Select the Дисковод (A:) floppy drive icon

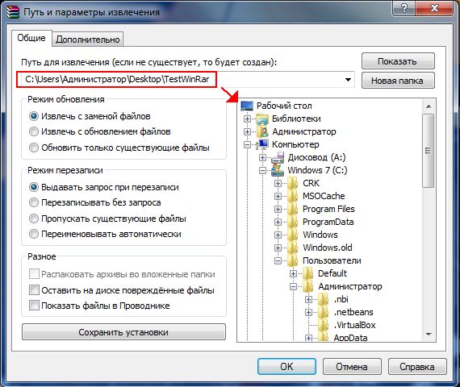[278, 157]
